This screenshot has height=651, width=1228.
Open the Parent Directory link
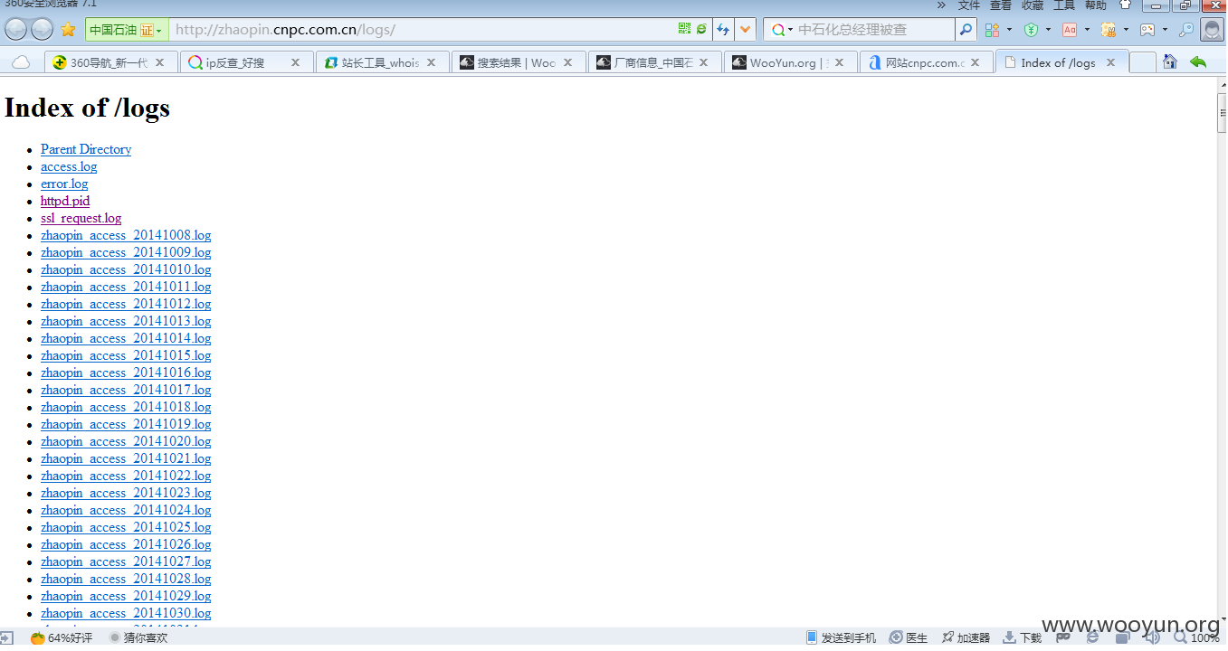[x=86, y=149]
